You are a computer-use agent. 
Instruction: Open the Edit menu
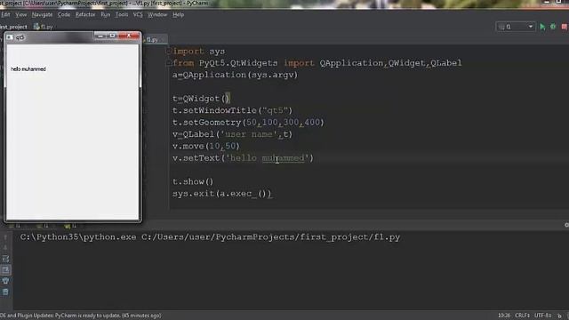pos(6,15)
